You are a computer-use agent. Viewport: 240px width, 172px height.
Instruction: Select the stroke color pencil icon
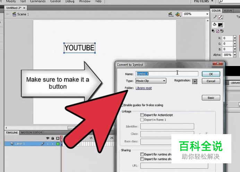pyautogui.click(x=215, y=17)
